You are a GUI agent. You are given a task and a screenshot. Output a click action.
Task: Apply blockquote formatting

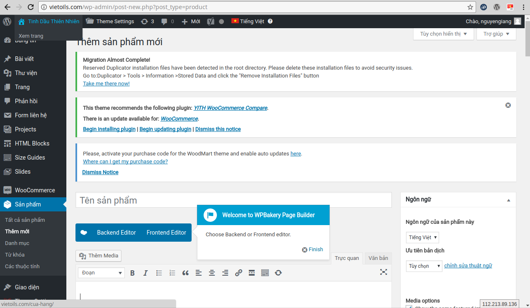[185, 273]
